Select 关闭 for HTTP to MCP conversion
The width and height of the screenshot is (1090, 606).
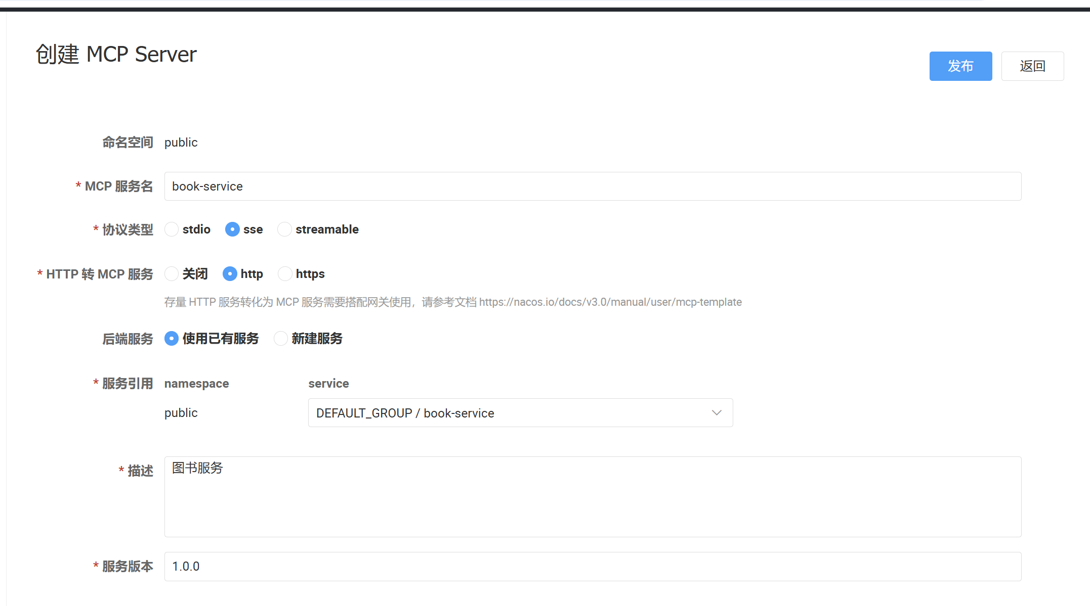click(172, 274)
